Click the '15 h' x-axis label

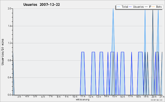114,96
